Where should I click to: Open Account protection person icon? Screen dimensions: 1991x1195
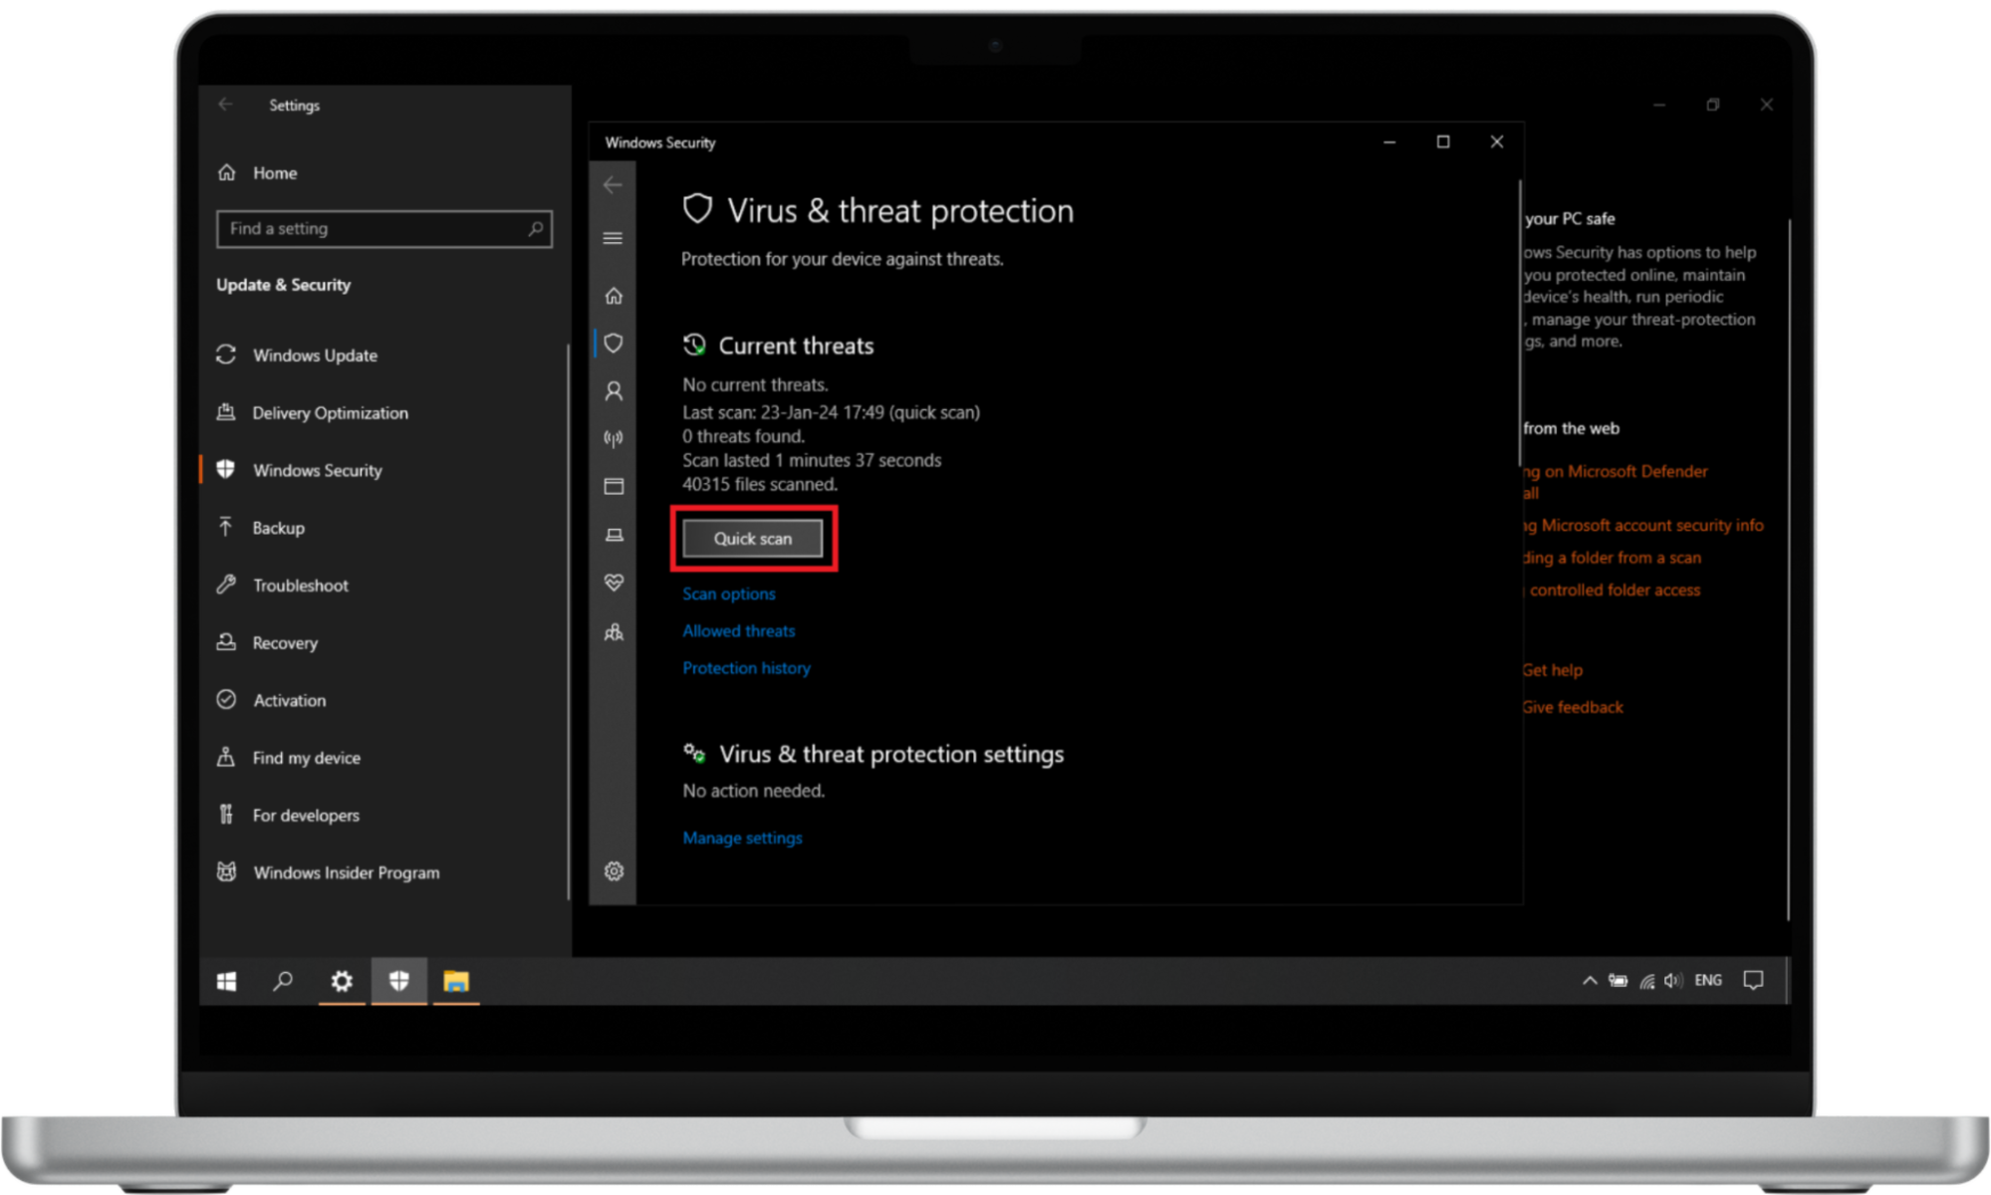[614, 391]
